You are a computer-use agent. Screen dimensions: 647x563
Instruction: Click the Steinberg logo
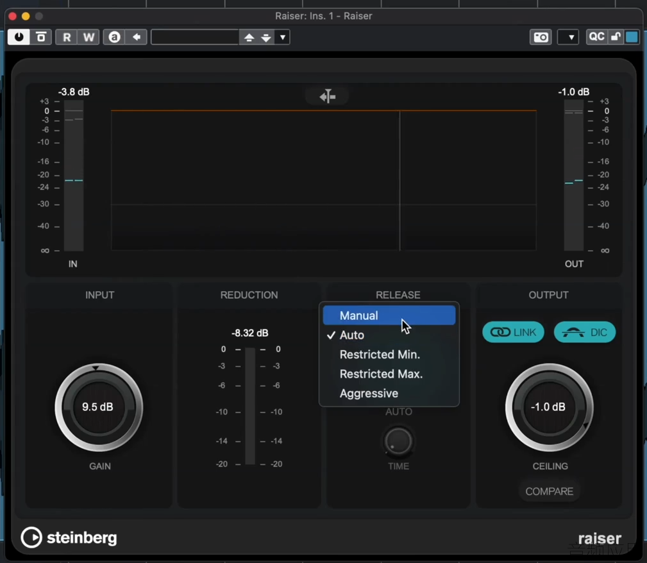(69, 537)
